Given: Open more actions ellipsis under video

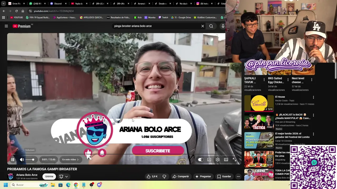Looking at the screenshot, I should click(x=238, y=176).
